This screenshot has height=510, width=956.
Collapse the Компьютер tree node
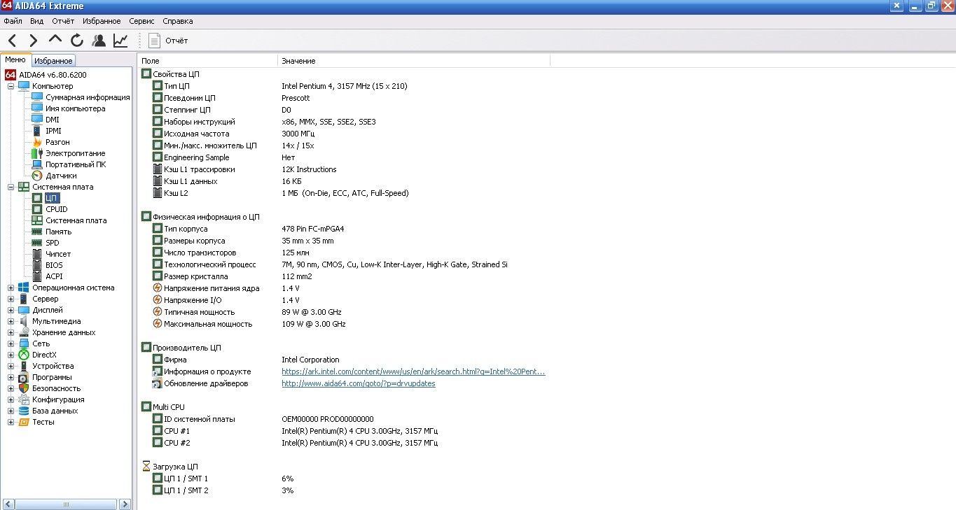pos(11,86)
